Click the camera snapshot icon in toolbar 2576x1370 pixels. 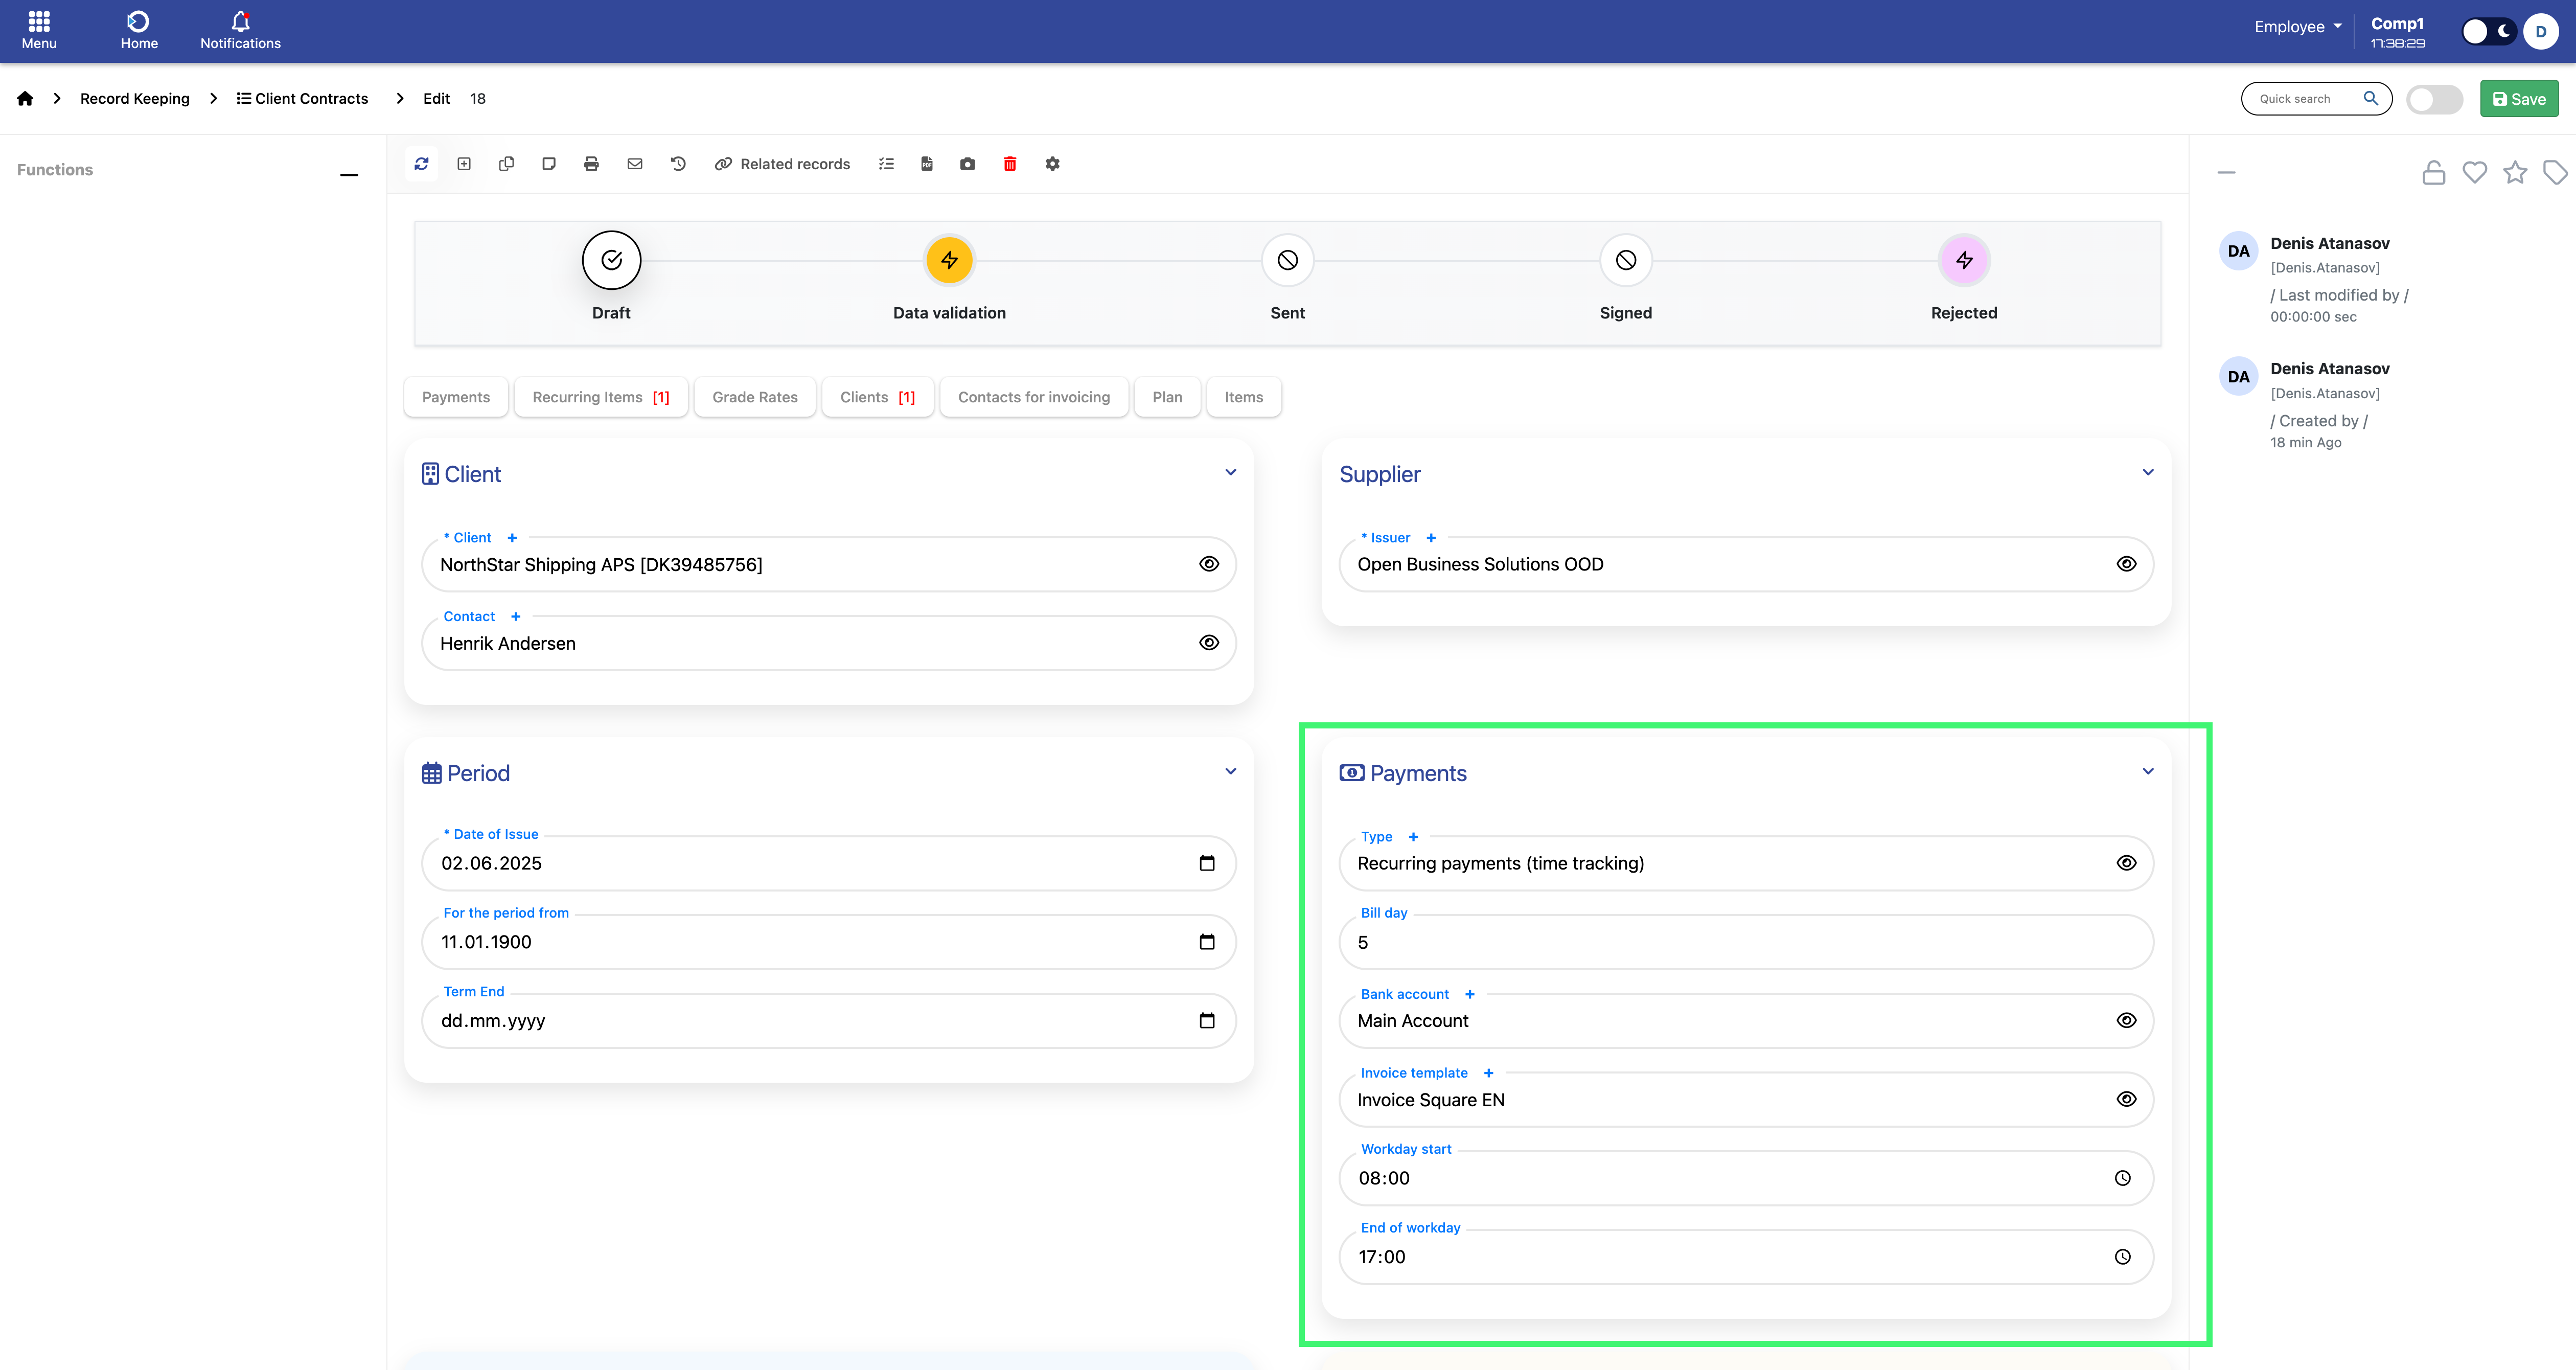(967, 164)
